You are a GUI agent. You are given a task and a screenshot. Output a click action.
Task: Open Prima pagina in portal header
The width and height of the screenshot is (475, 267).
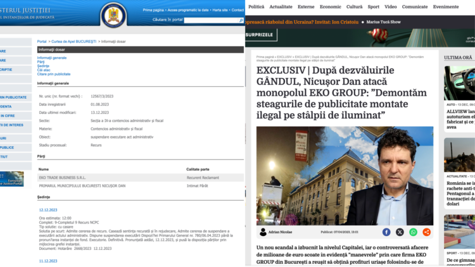point(153,10)
